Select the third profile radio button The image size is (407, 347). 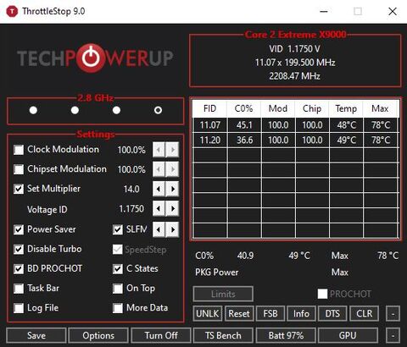116,110
